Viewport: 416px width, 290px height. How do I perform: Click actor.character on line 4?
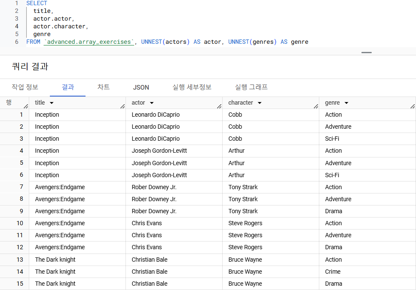pyautogui.click(x=59, y=27)
